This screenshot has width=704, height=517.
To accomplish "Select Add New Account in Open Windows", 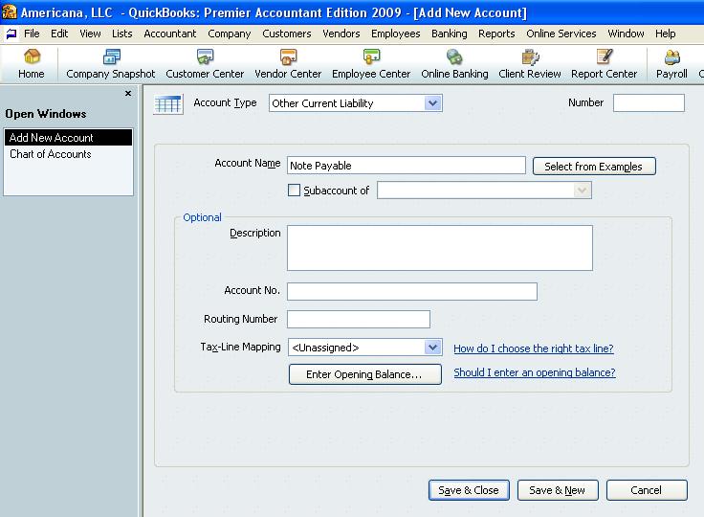I will (x=68, y=137).
